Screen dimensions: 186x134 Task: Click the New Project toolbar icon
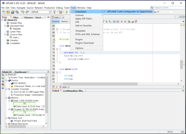tap(8, 12)
